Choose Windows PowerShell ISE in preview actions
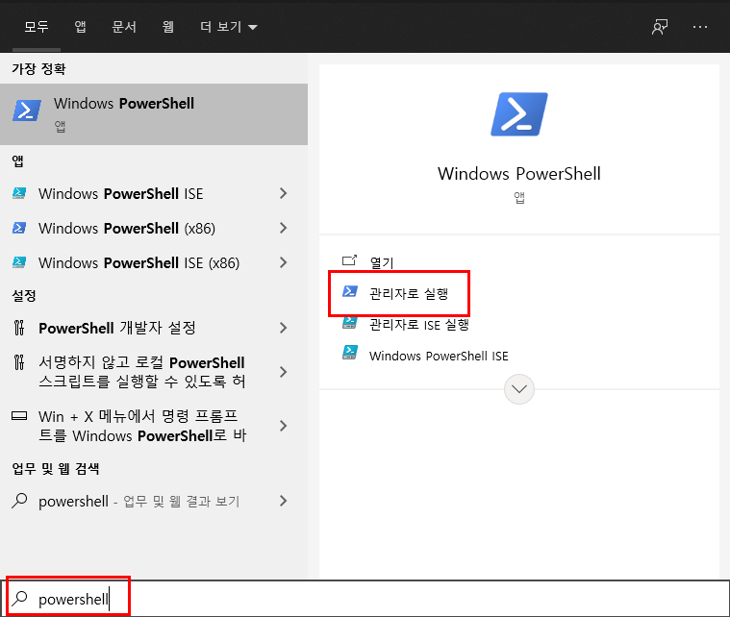Viewport: 730px width, 617px height. (x=439, y=356)
